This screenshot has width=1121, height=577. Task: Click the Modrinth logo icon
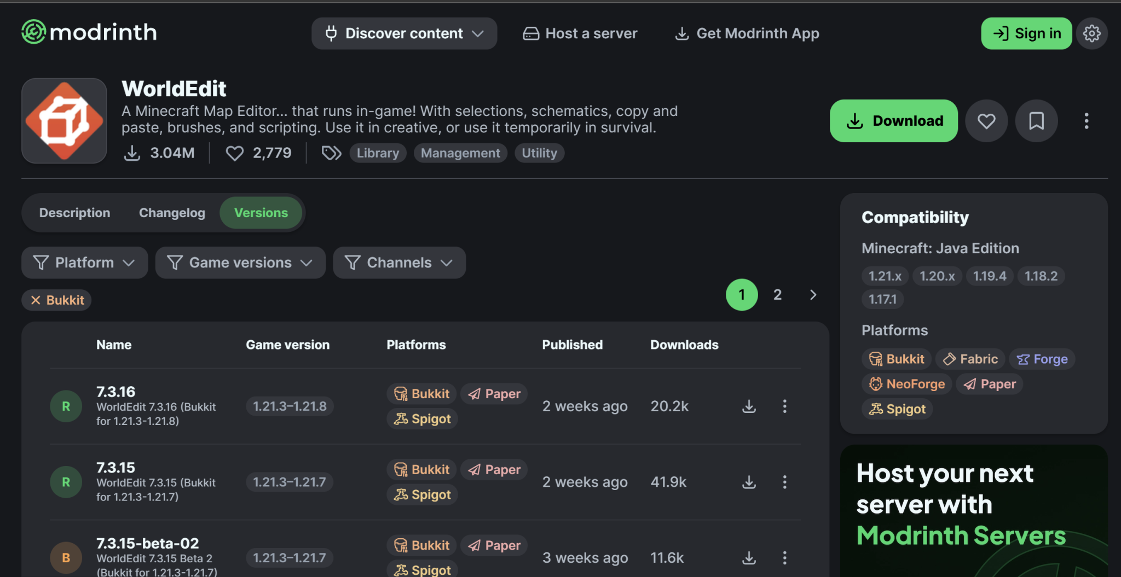[34, 32]
